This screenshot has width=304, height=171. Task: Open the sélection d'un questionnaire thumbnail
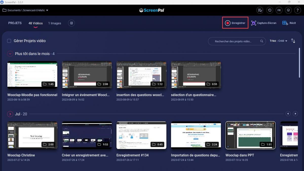point(196,75)
